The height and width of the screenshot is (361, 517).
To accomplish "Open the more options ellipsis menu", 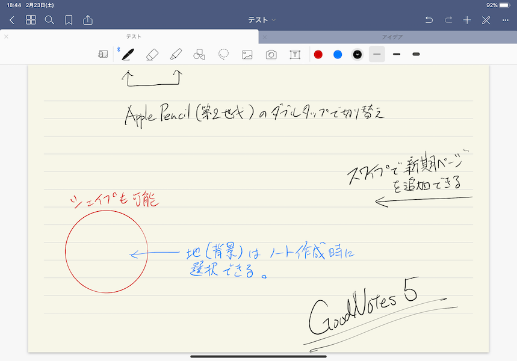I will pyautogui.click(x=506, y=20).
